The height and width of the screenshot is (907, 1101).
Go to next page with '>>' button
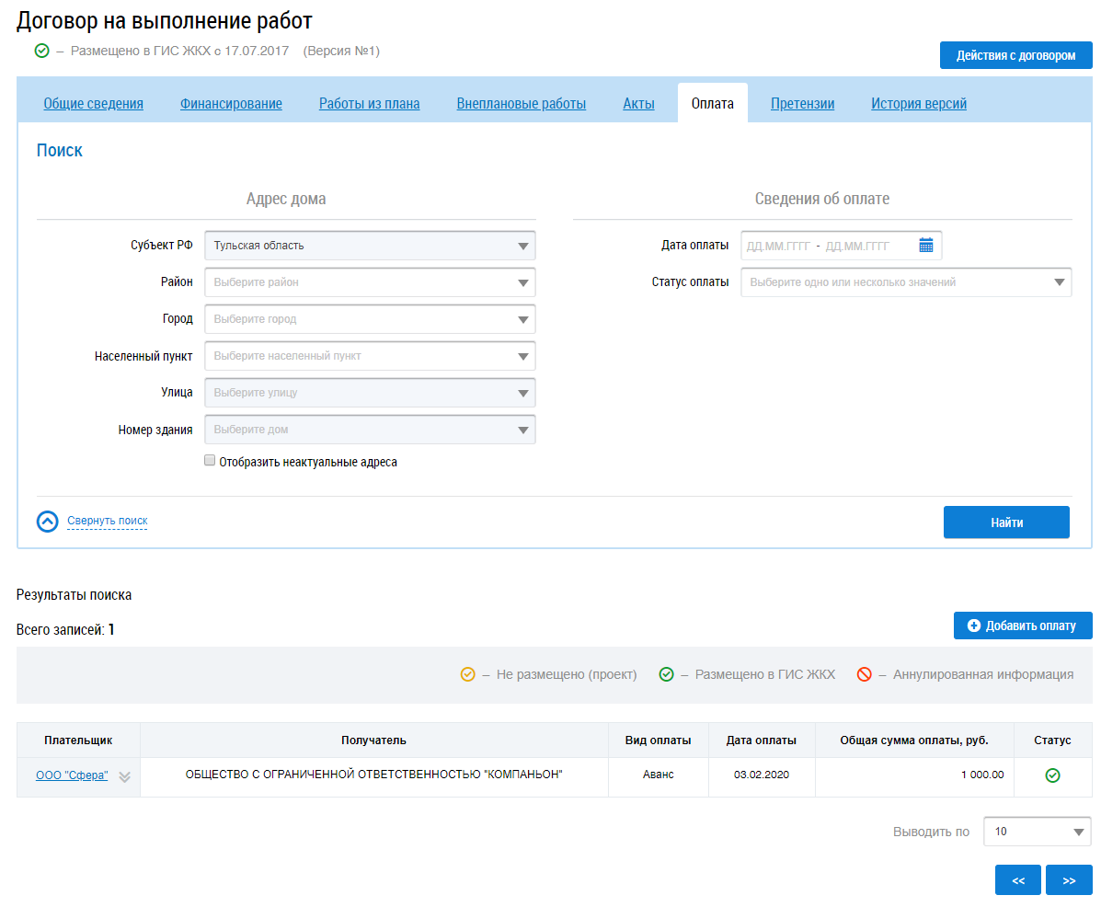[1068, 880]
